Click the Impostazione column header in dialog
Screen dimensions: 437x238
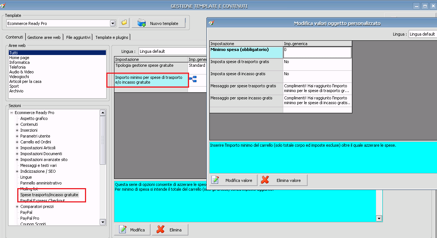point(246,44)
